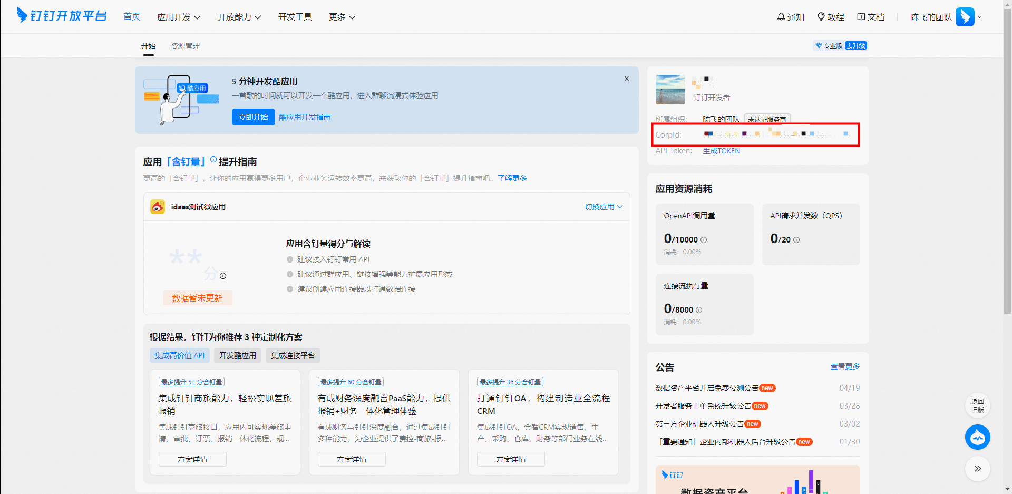Open notifications via the bell icon
This screenshot has height=494, width=1012.
(x=781, y=17)
